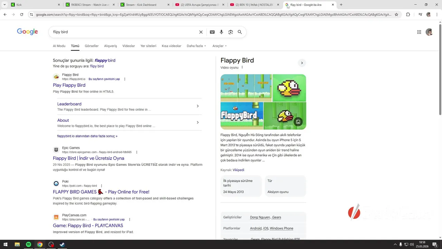Switch to the Kısa videolar tab

[x=172, y=46]
